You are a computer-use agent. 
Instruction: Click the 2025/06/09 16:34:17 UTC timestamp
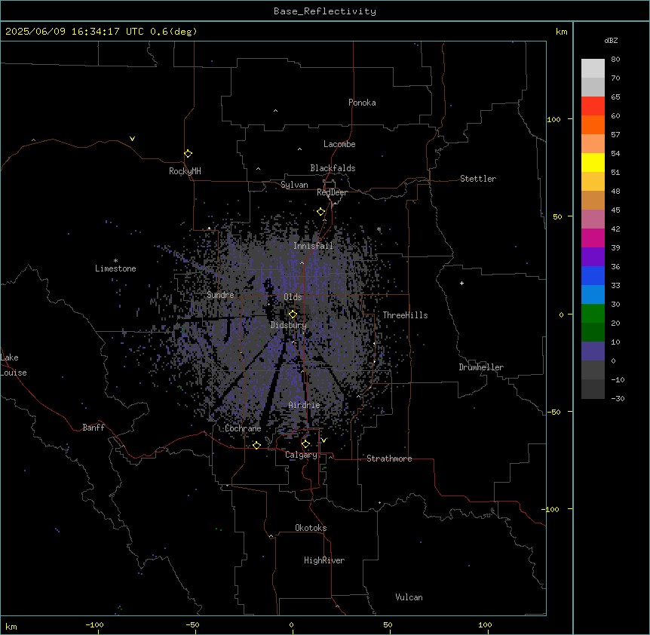(75, 32)
